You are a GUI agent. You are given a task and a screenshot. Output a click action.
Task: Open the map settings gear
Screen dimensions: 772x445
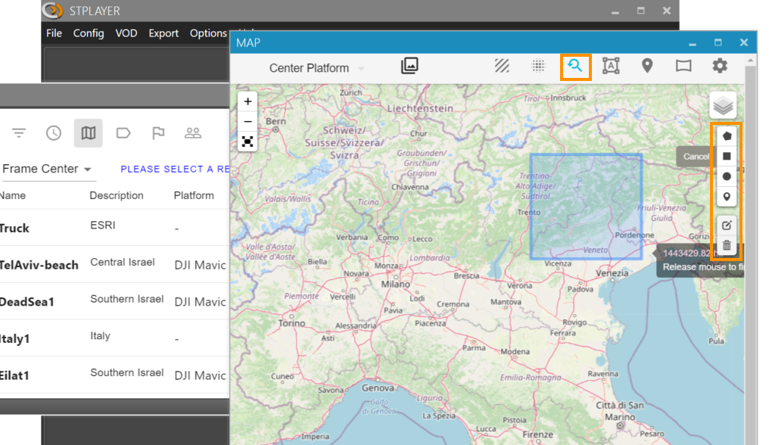(719, 66)
